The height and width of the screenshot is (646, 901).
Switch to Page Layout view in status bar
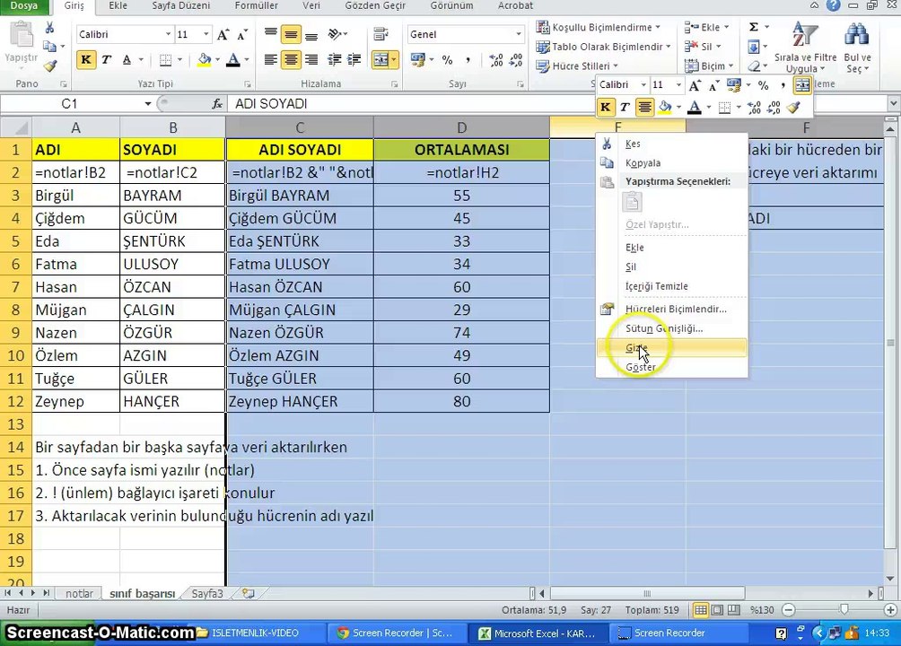717,610
